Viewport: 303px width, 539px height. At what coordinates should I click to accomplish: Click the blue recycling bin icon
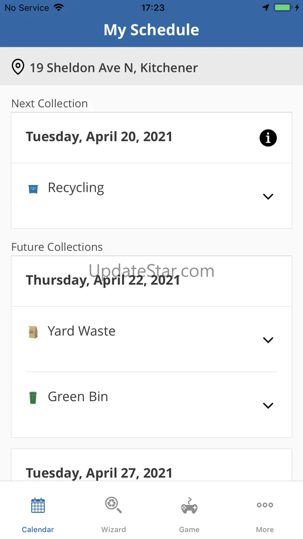point(33,189)
